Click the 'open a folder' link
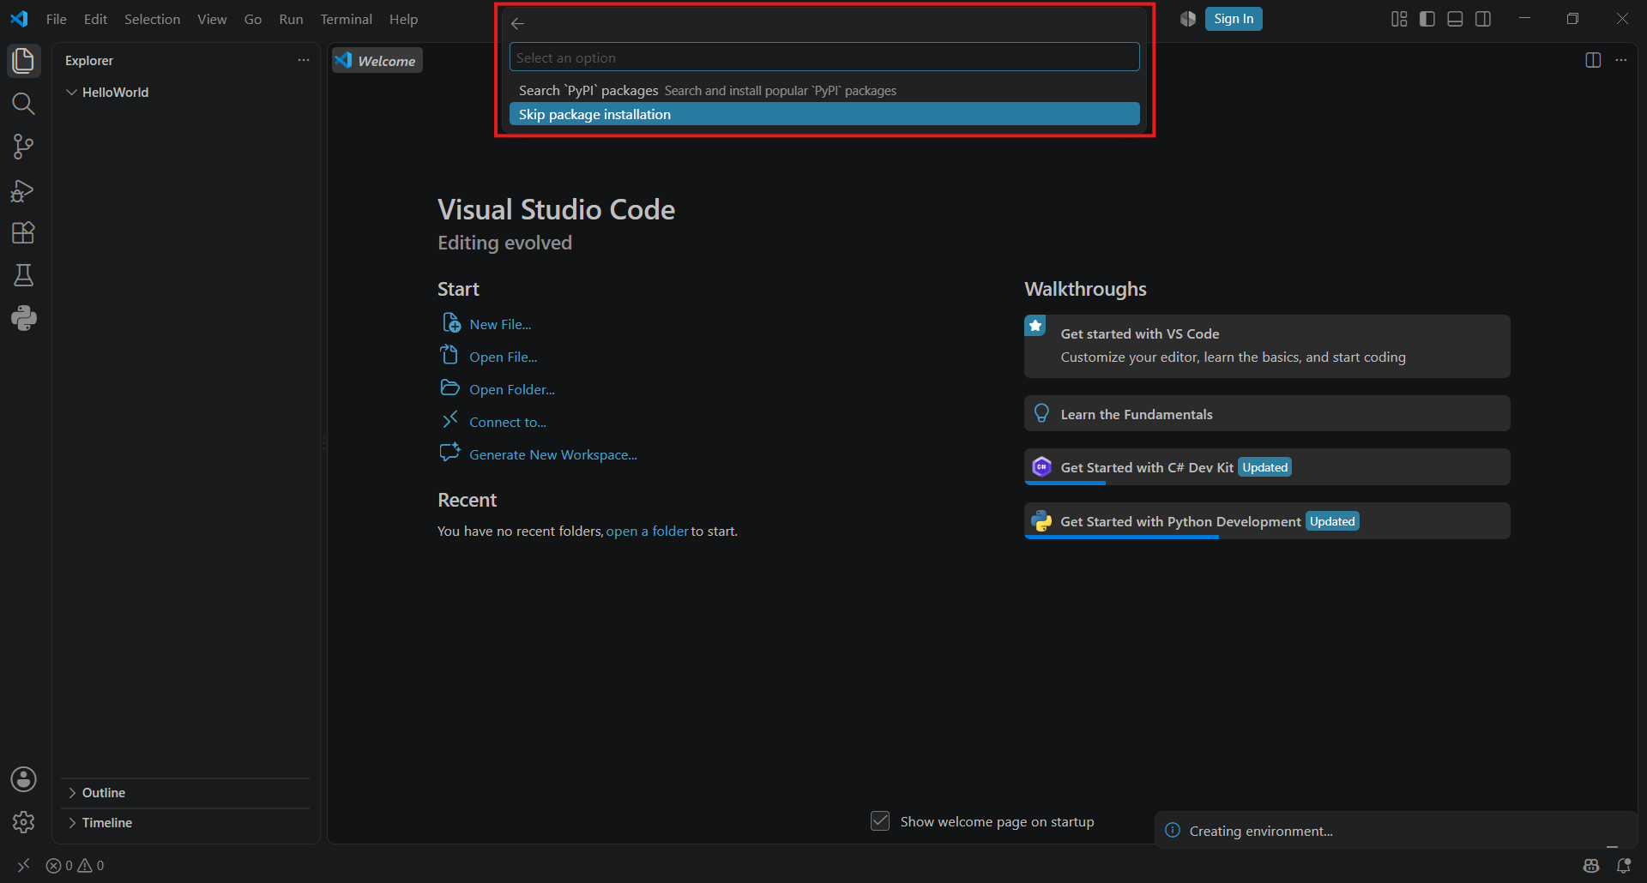The width and height of the screenshot is (1647, 883). 647,532
